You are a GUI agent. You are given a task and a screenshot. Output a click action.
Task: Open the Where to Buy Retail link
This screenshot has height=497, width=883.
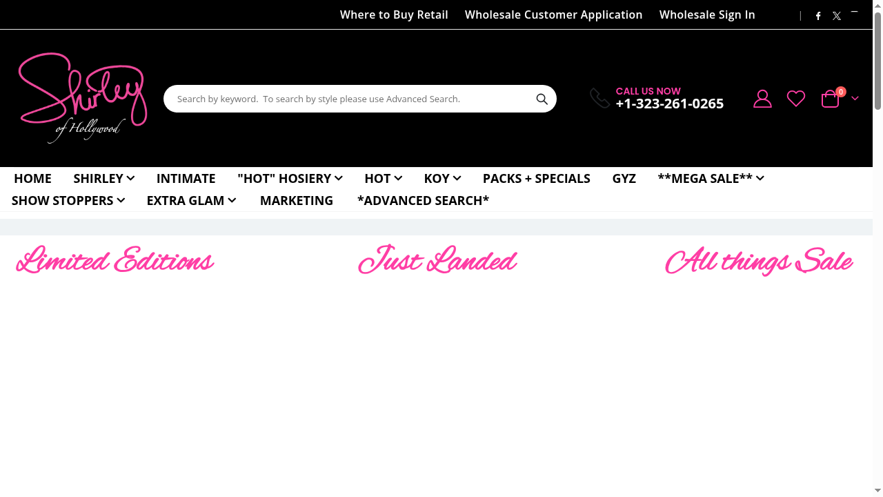pyautogui.click(x=394, y=14)
